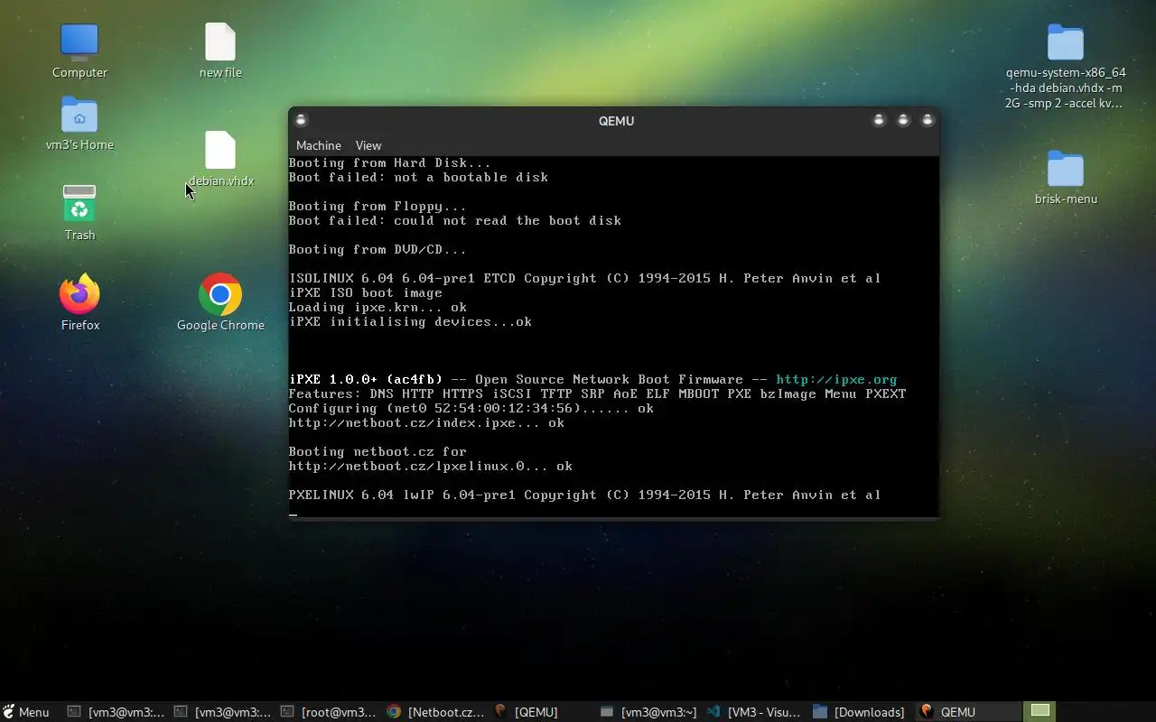Switch to the [root@vm3... terminal taskbar entry
This screenshot has width=1156, height=722.
[328, 712]
